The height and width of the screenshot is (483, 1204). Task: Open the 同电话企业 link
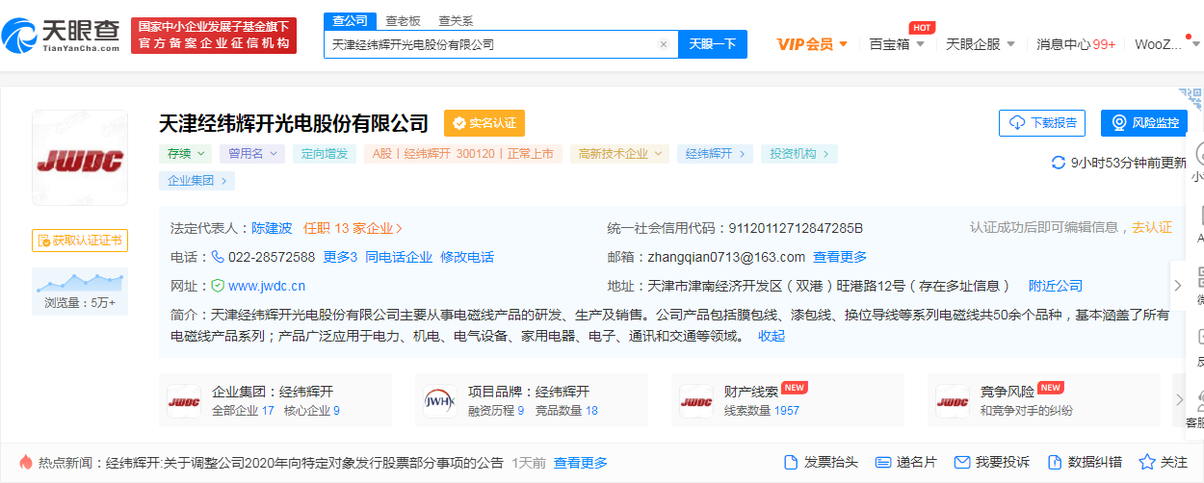[399, 257]
